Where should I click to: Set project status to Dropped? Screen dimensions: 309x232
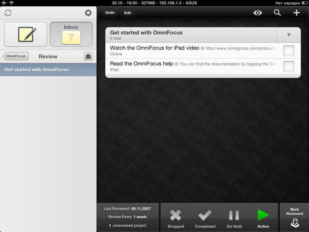[x=175, y=218]
